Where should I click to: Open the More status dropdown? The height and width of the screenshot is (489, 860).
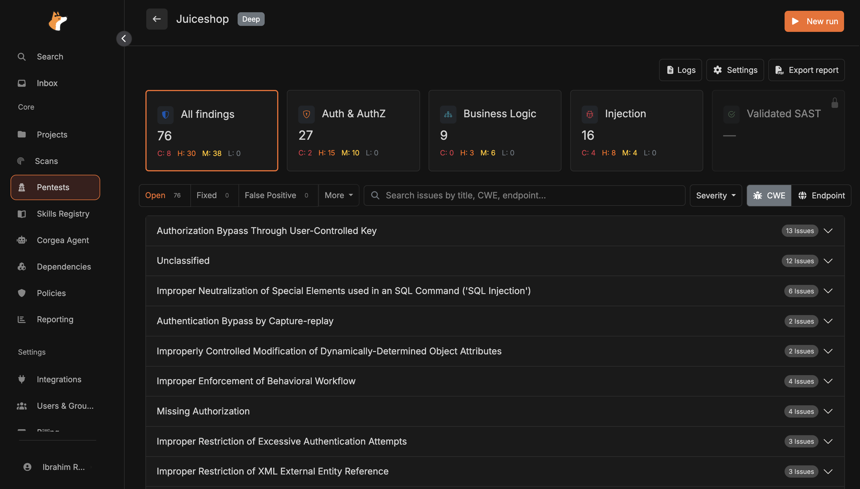point(339,195)
